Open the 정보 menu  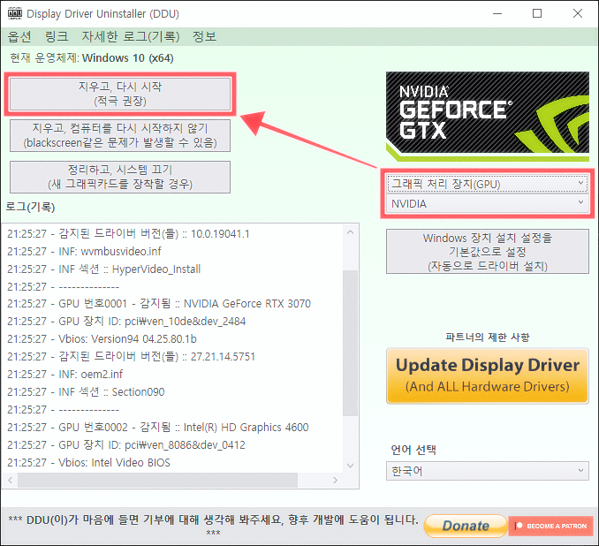click(204, 37)
